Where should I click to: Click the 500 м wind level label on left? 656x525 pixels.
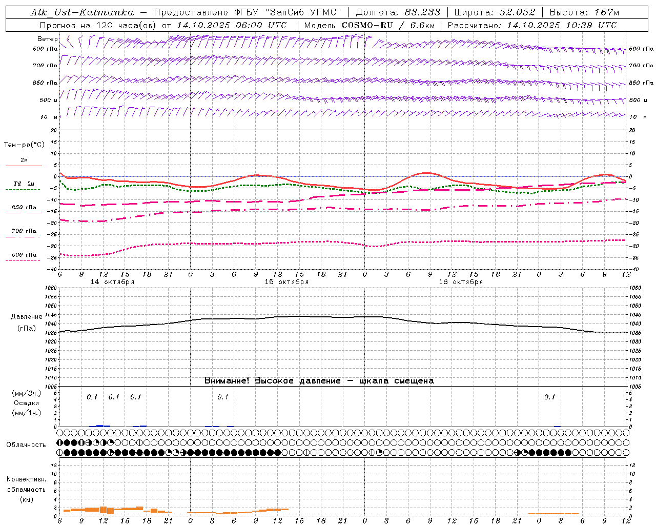pos(49,100)
